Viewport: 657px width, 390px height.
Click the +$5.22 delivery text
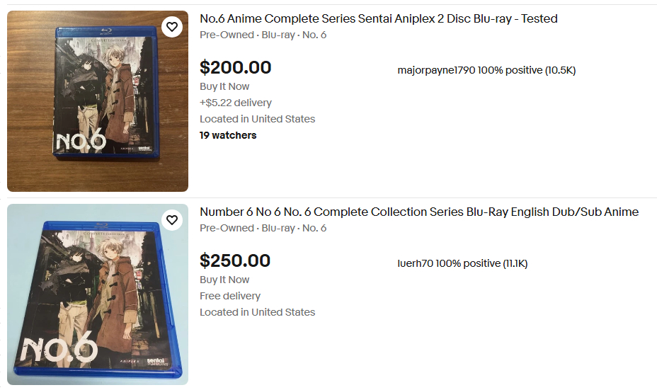[x=235, y=103]
